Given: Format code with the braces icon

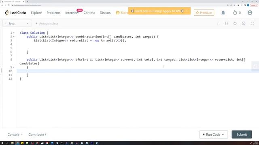Looking at the screenshot, I should [226, 23].
